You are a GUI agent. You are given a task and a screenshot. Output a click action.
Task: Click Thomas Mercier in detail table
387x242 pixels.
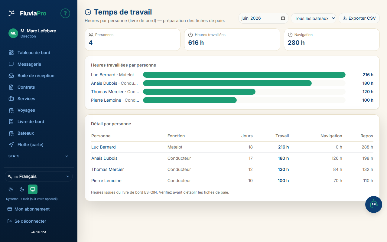tap(108, 169)
